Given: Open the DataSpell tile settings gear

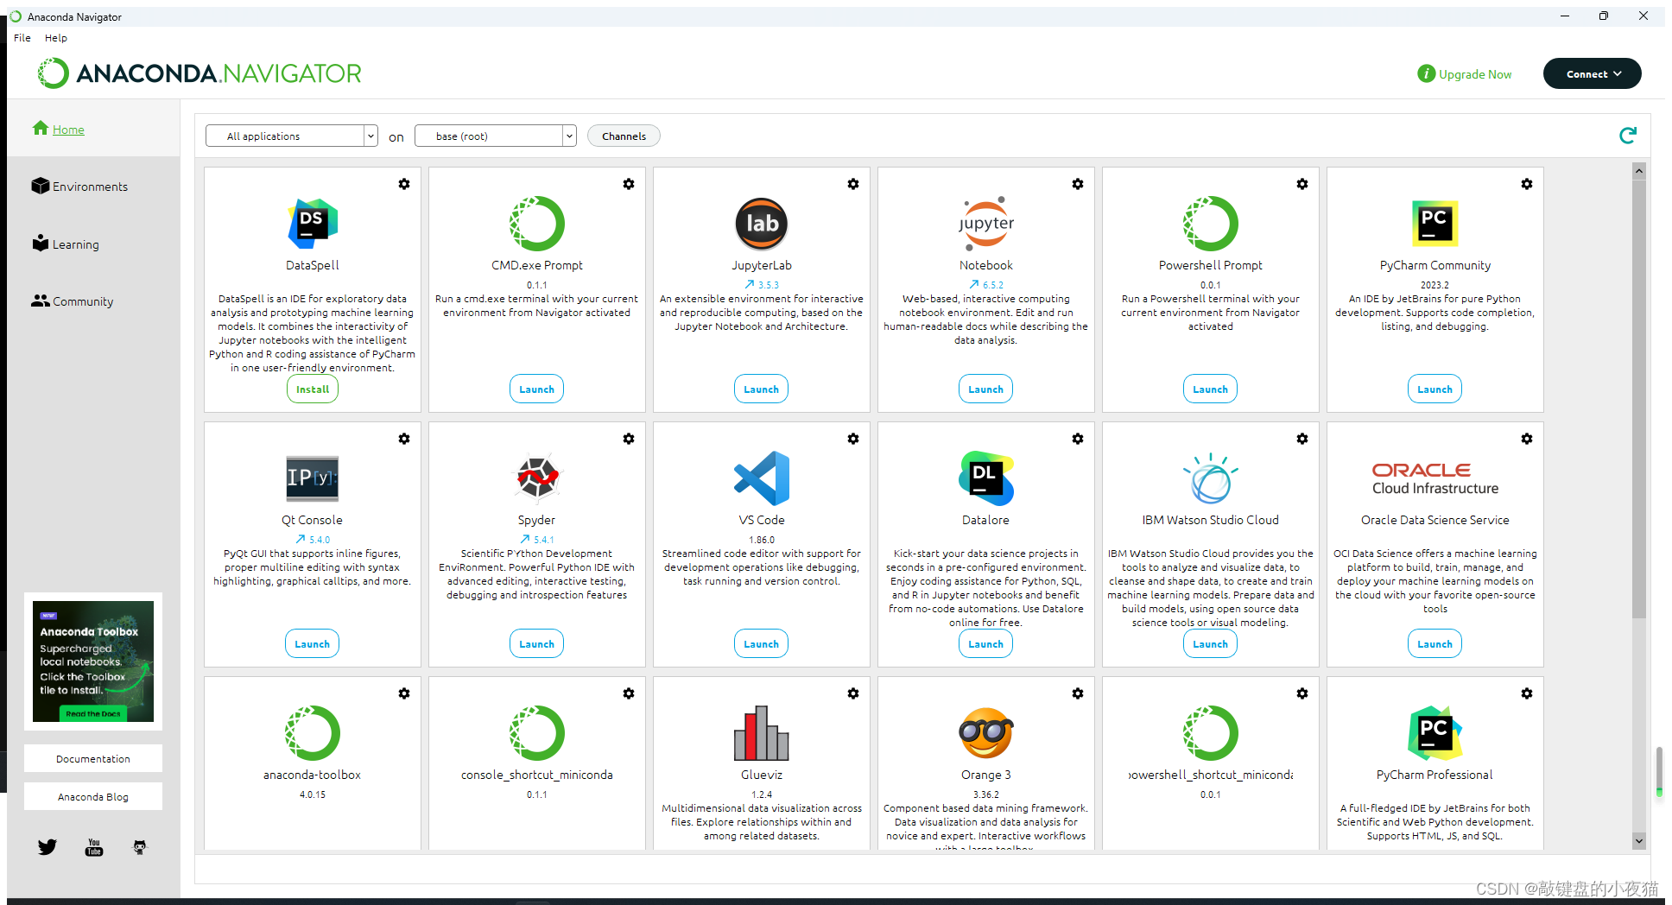Looking at the screenshot, I should click(x=404, y=184).
